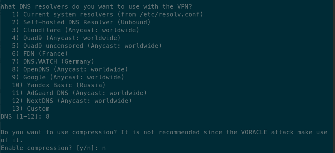Click the compression question text line
Viewport: 335px width, 153px height.
coord(164,132)
